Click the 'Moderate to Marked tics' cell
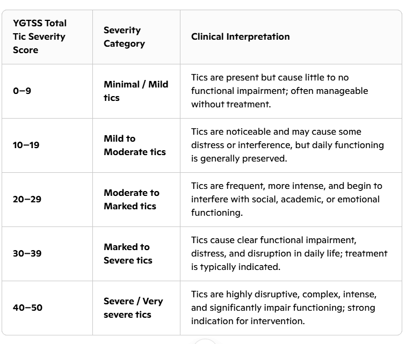Image resolution: width=406 pixels, height=344 pixels. click(x=131, y=200)
